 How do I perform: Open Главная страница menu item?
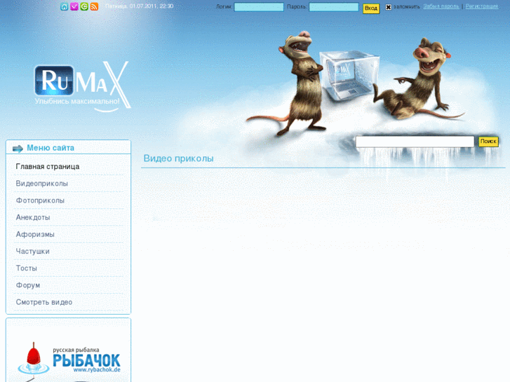pos(48,166)
